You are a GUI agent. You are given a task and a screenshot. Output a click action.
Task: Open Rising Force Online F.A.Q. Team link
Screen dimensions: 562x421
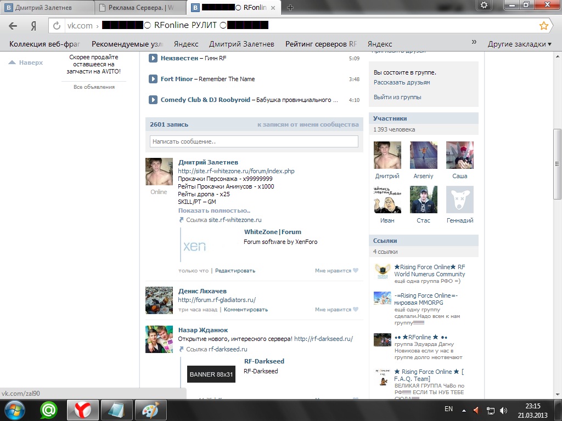pyautogui.click(x=429, y=375)
